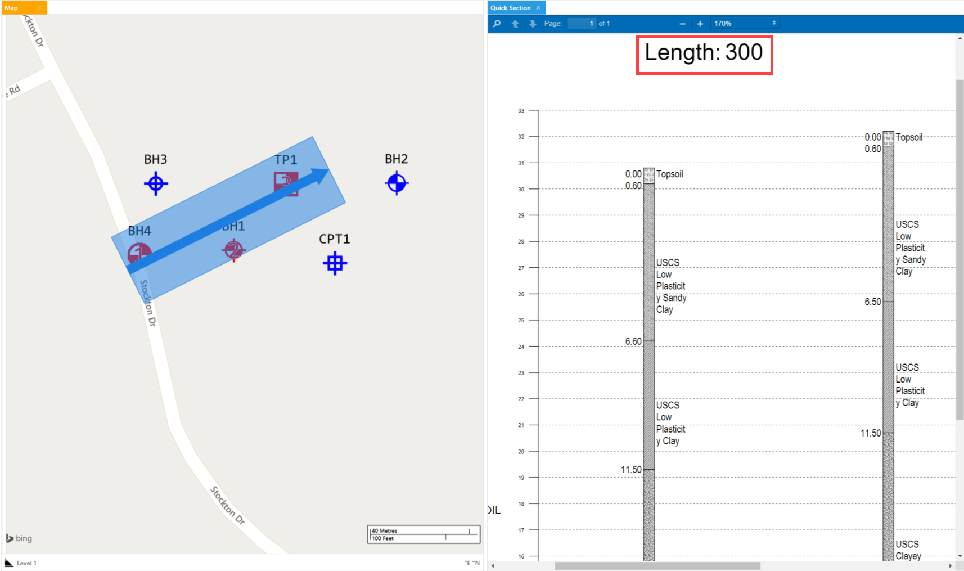Screen dimensions: 964x571
Task: Click the BH3 label text
Action: tap(156, 159)
